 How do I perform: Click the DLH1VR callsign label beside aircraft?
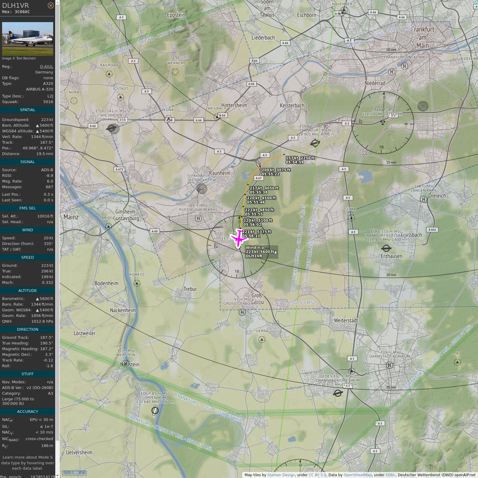coord(254,256)
